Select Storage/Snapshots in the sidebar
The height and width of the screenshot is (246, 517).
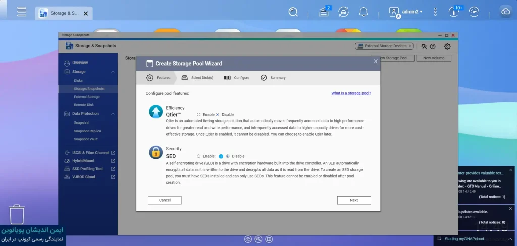point(89,89)
